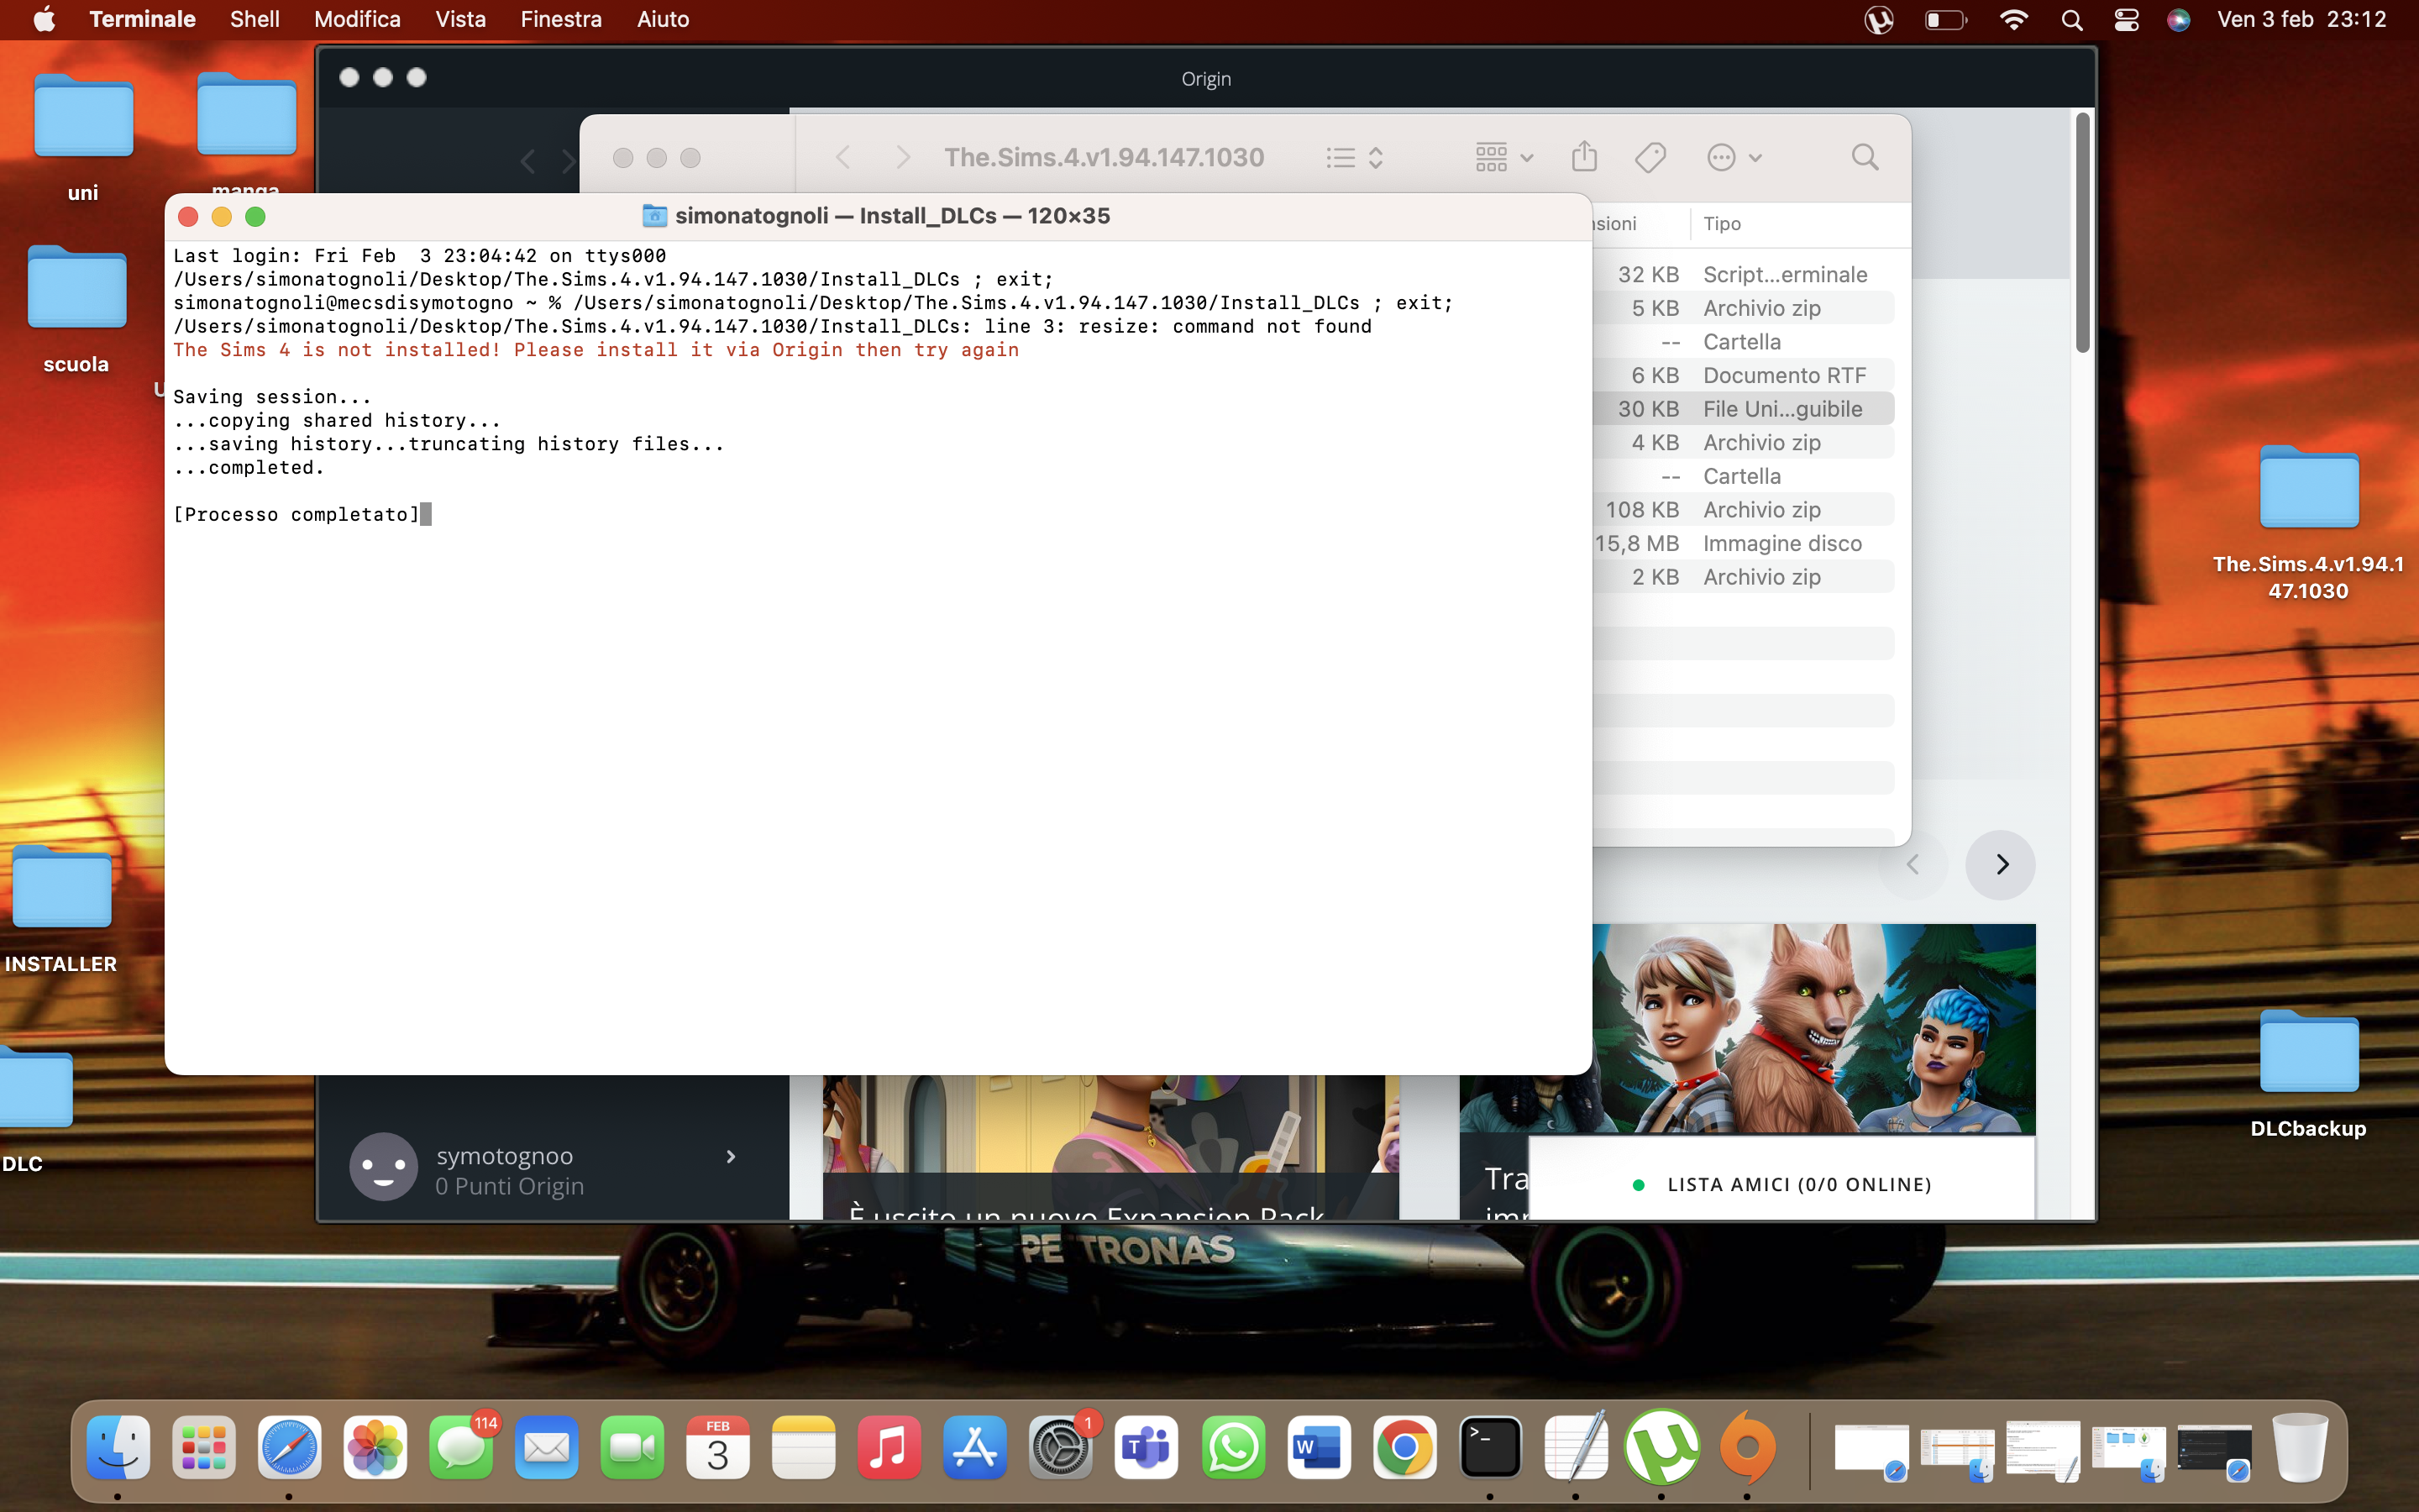Open WhatsApp in the Dock

point(1234,1447)
